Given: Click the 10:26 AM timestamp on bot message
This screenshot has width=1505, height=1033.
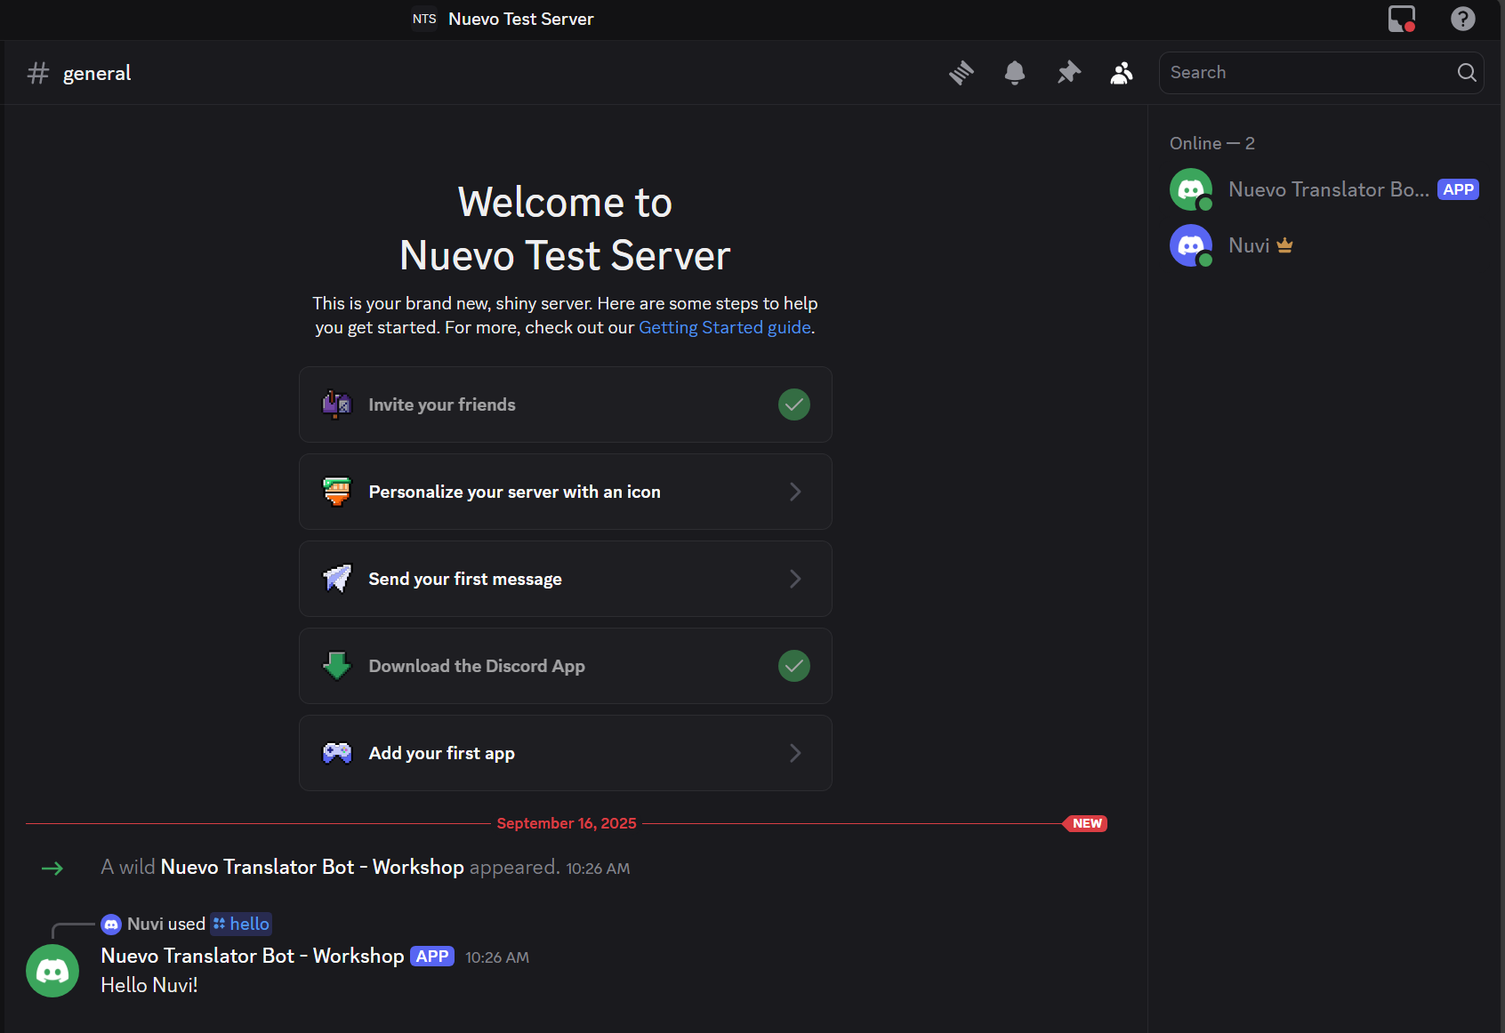Looking at the screenshot, I should pyautogui.click(x=497, y=957).
